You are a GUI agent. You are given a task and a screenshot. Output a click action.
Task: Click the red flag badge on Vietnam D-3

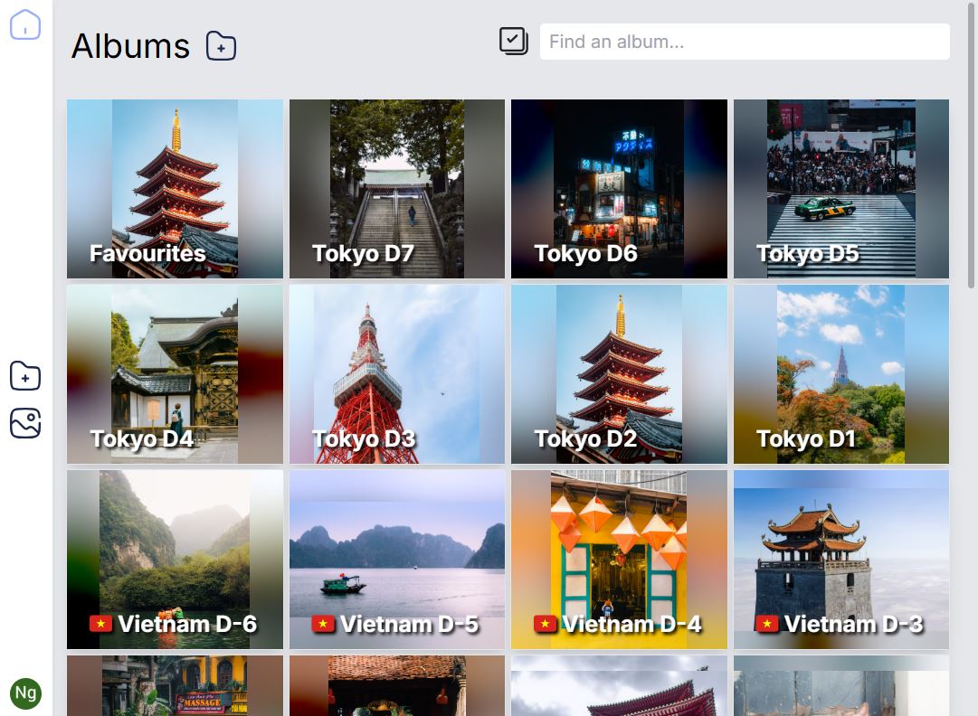tap(767, 623)
